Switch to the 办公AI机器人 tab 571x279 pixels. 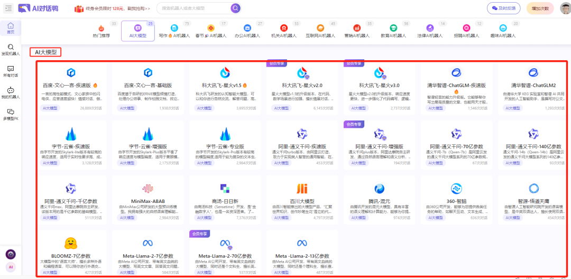[x=247, y=31]
